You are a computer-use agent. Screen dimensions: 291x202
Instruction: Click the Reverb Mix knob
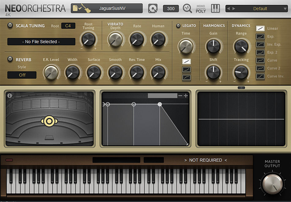pyautogui.click(x=158, y=72)
